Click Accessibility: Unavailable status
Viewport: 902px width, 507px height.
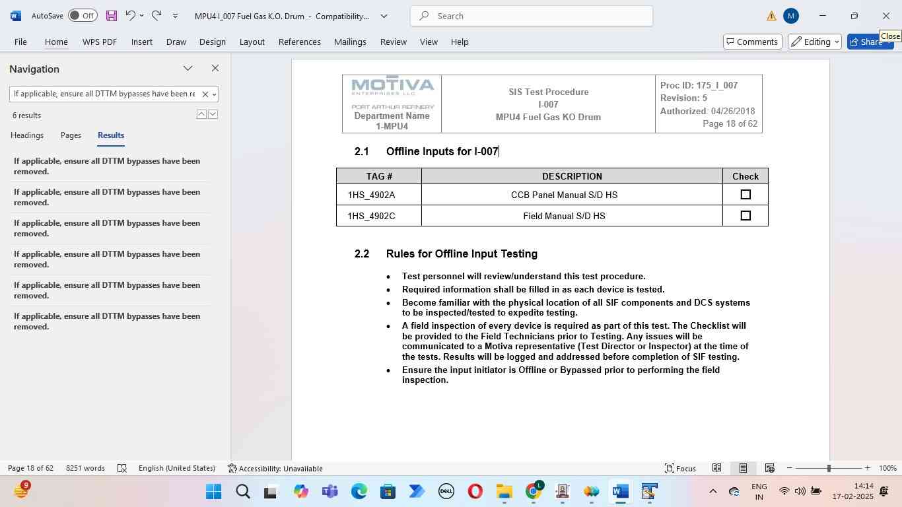(275, 468)
